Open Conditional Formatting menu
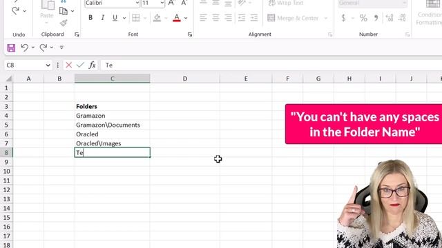This screenshot has height=248, width=442. pyautogui.click(x=430, y=12)
